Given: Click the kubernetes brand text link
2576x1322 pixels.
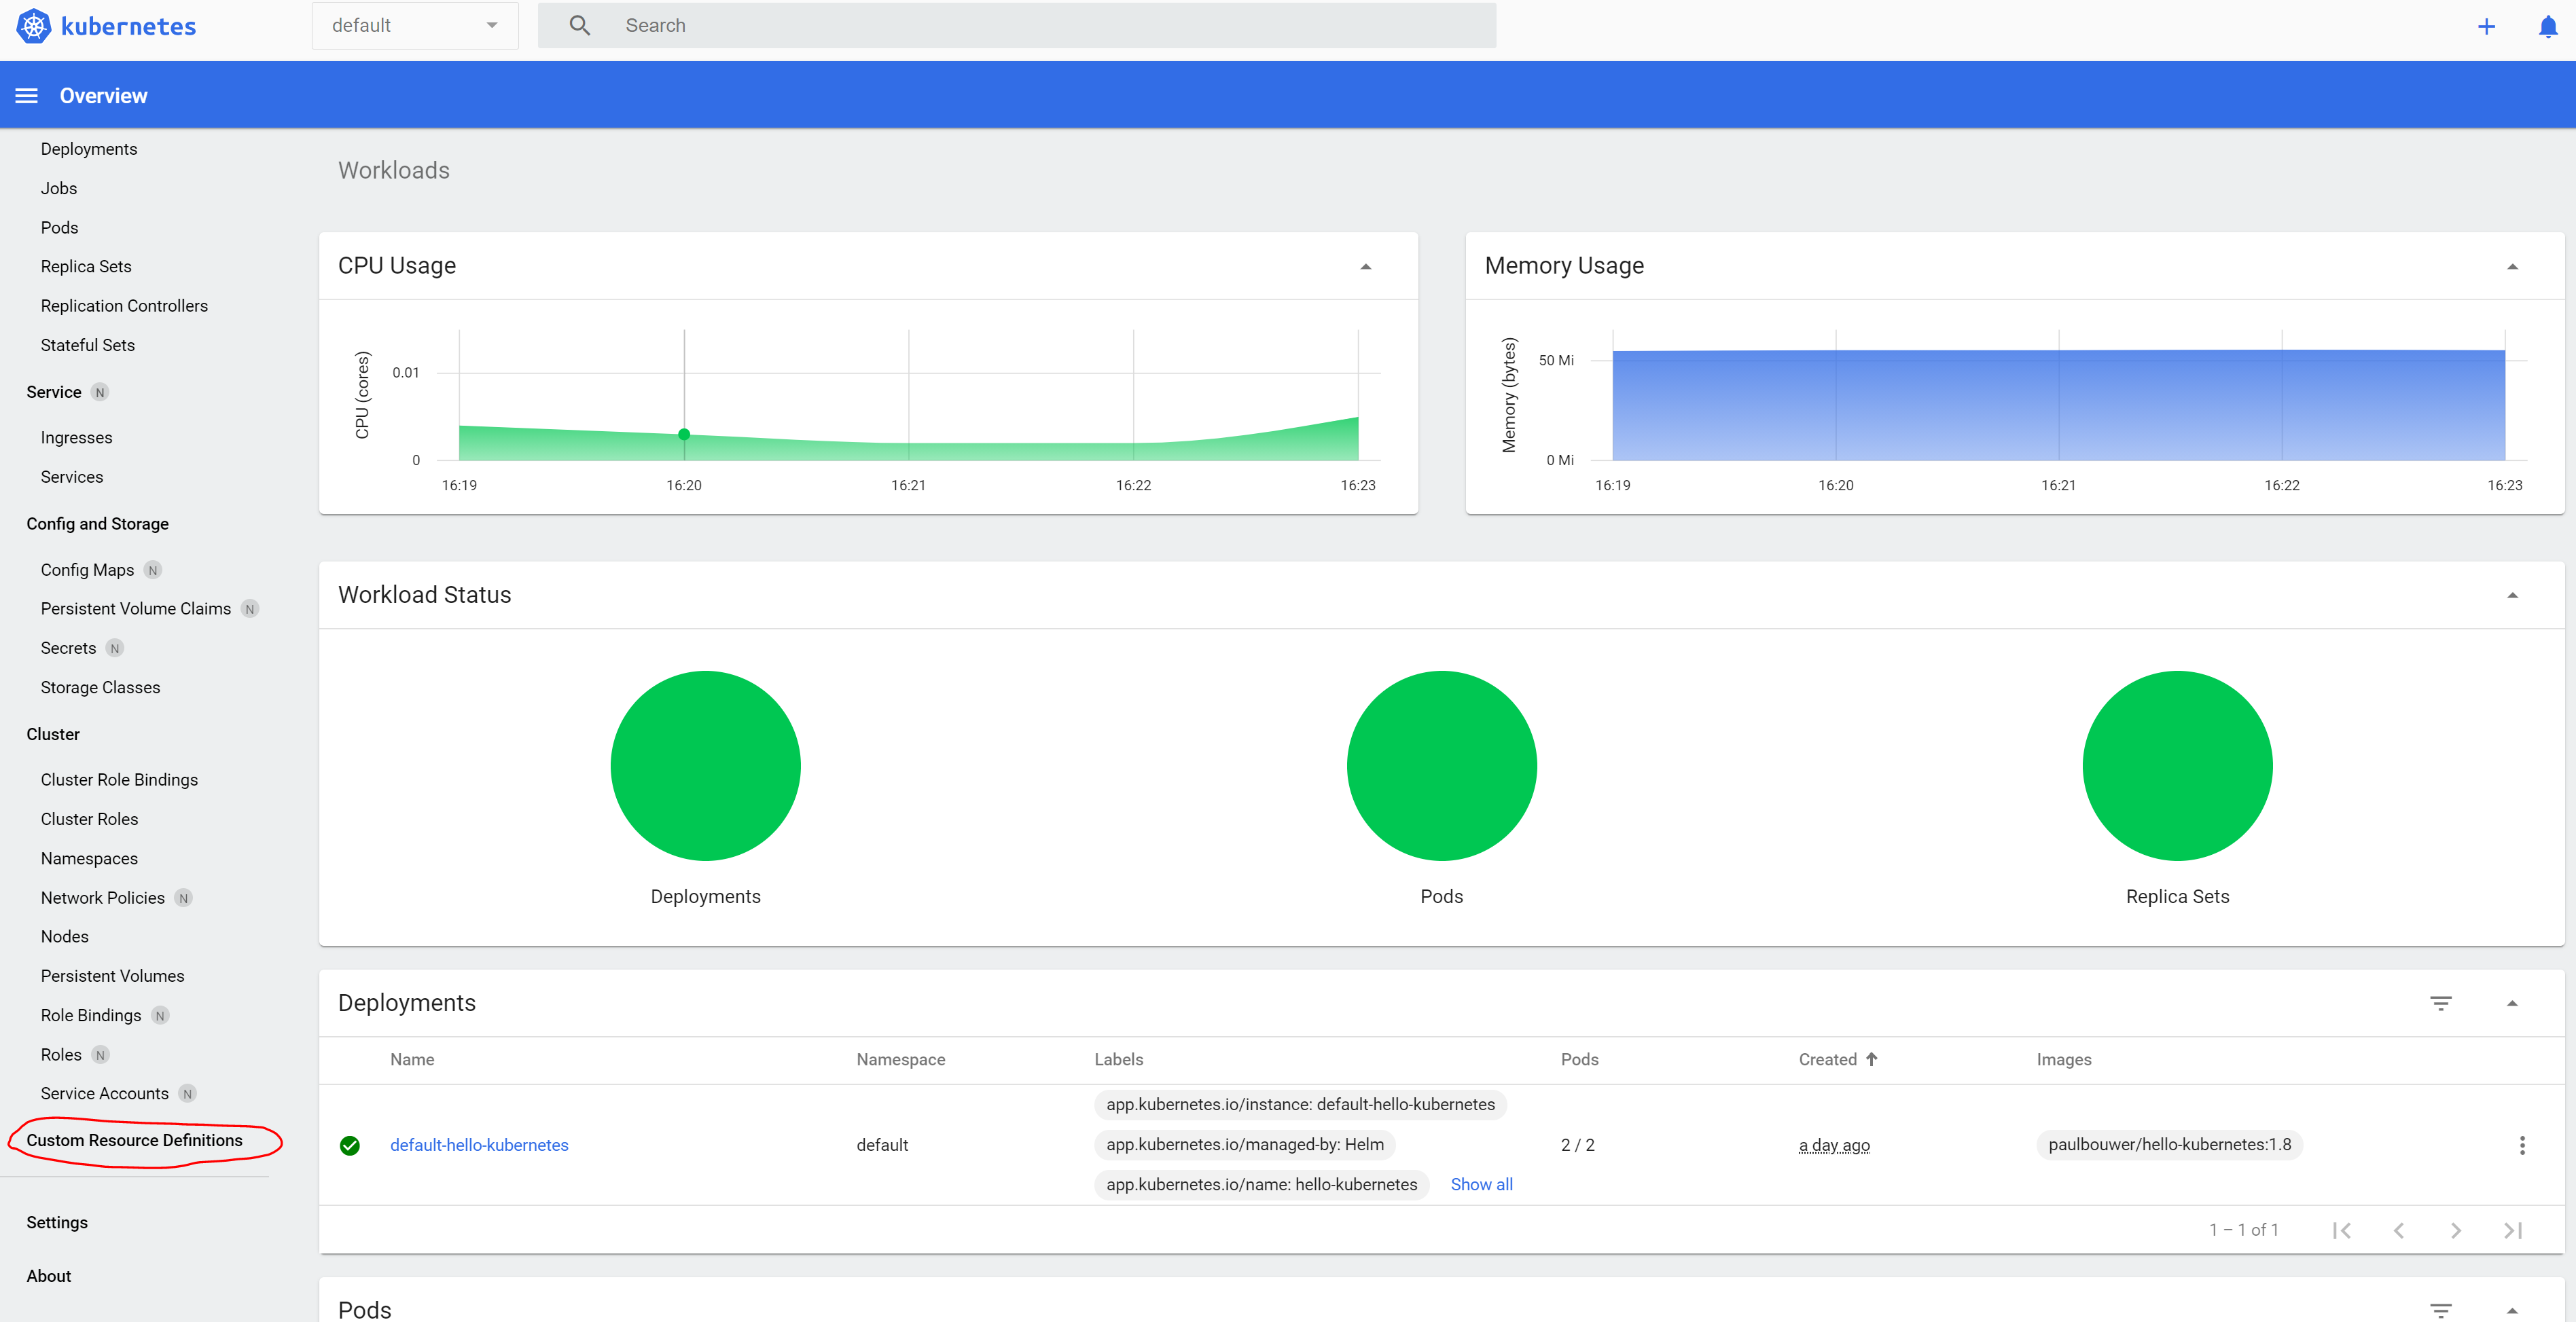Looking at the screenshot, I should tap(128, 26).
